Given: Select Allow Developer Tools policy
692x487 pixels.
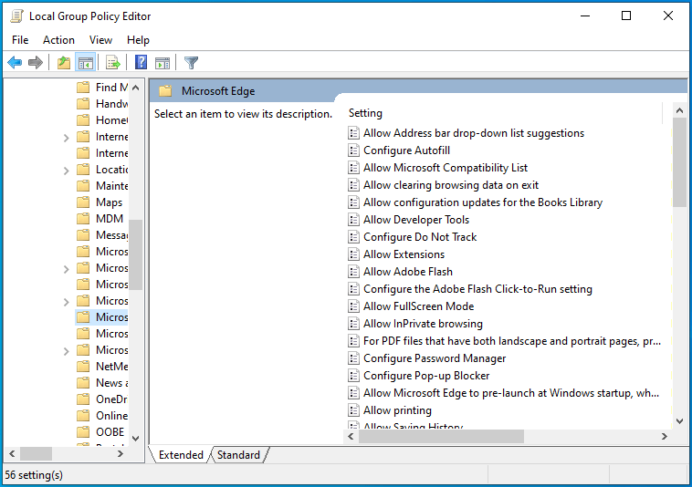Looking at the screenshot, I should [416, 220].
